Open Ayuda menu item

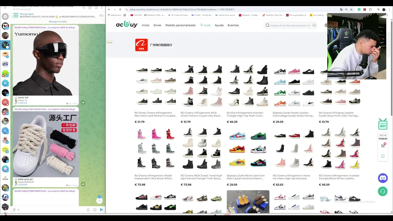click(219, 25)
